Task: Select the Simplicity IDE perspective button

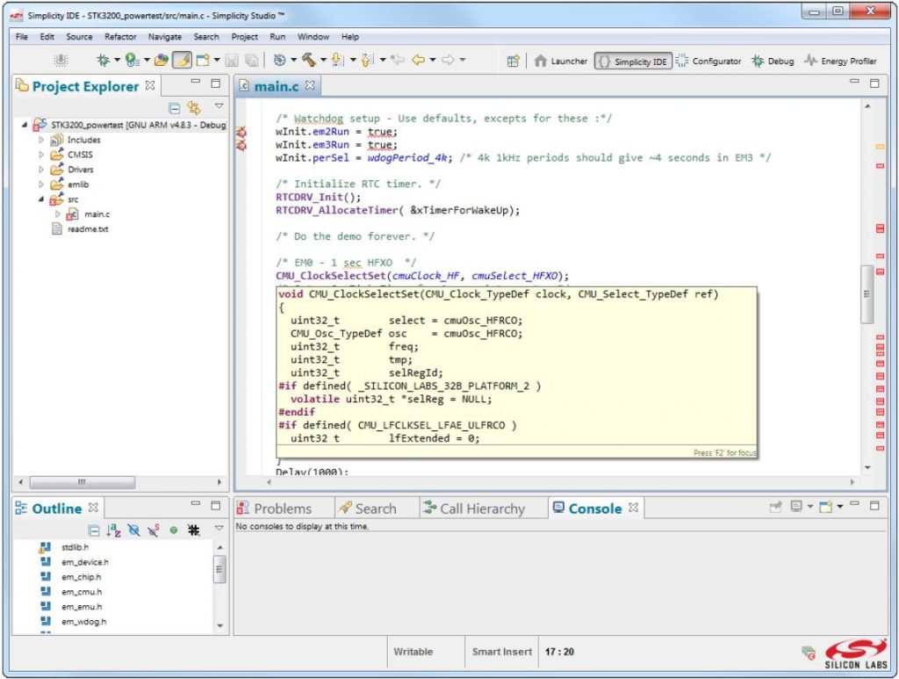Action: tap(633, 61)
